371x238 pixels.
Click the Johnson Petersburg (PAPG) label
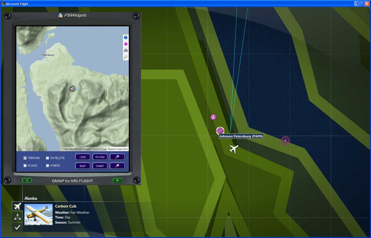(241, 136)
